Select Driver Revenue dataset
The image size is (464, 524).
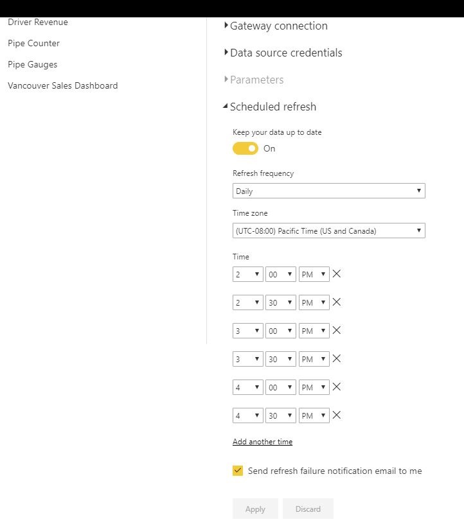tap(38, 22)
